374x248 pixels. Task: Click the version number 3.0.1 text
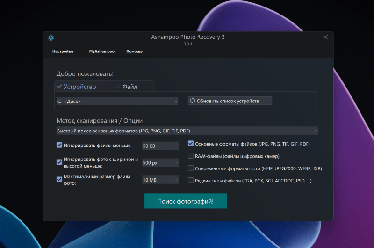[188, 44]
